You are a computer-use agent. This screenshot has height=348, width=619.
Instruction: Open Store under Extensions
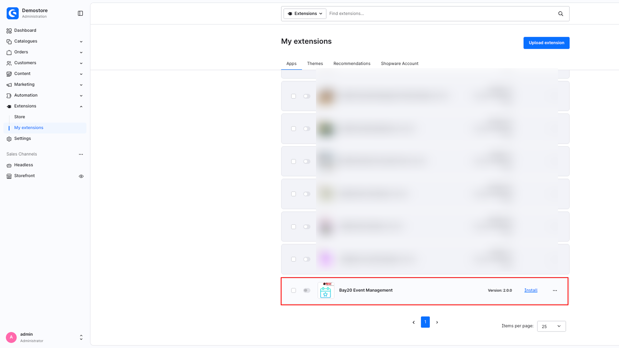click(19, 117)
